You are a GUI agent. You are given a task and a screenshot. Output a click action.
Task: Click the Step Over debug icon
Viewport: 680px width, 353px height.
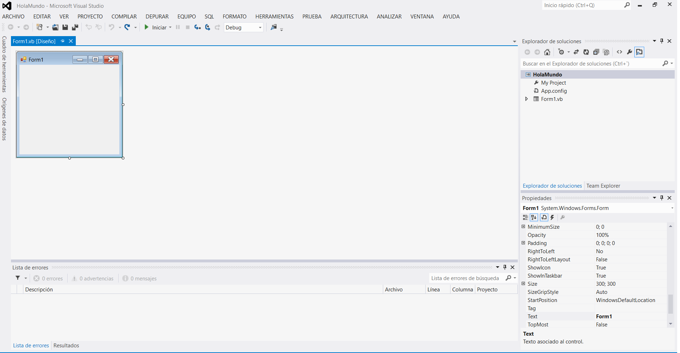tap(208, 27)
